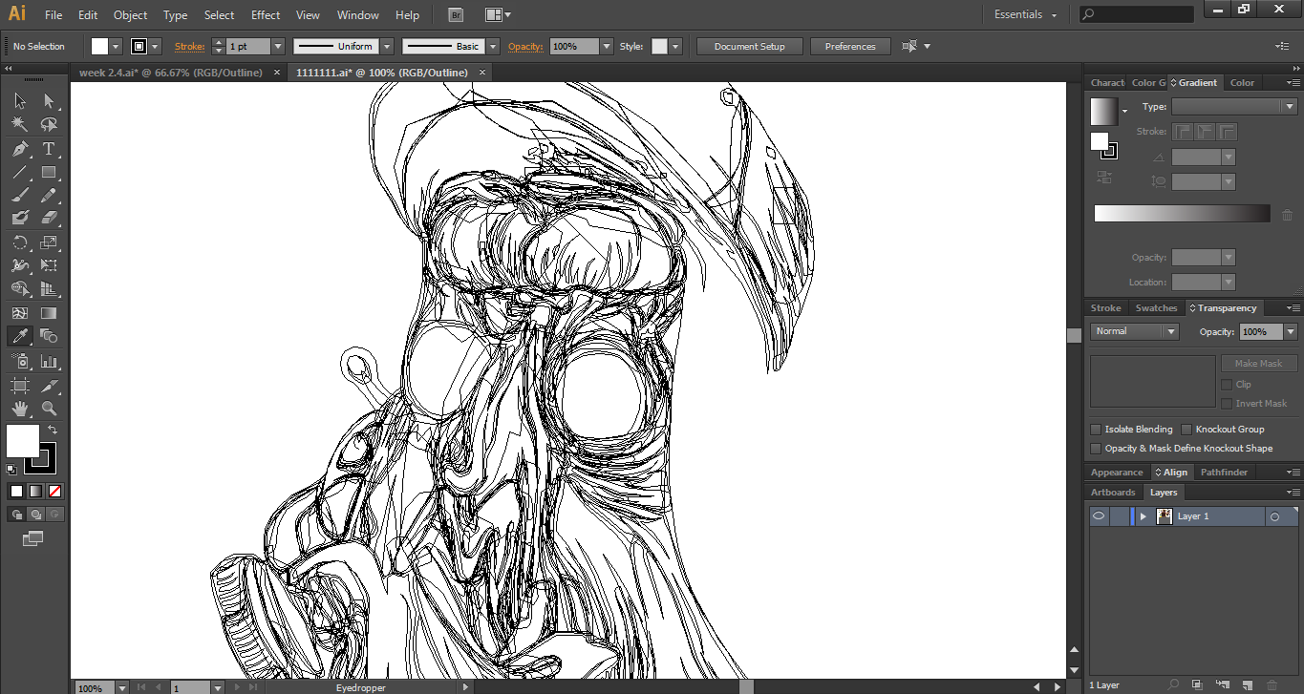Screen dimensions: 1304x694
Task: Hide Layer 1 using the eye icon
Action: [1099, 516]
